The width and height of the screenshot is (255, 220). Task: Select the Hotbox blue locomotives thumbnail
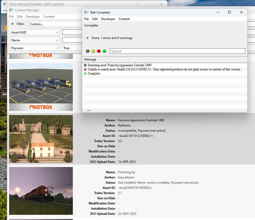pyautogui.click(x=41, y=87)
